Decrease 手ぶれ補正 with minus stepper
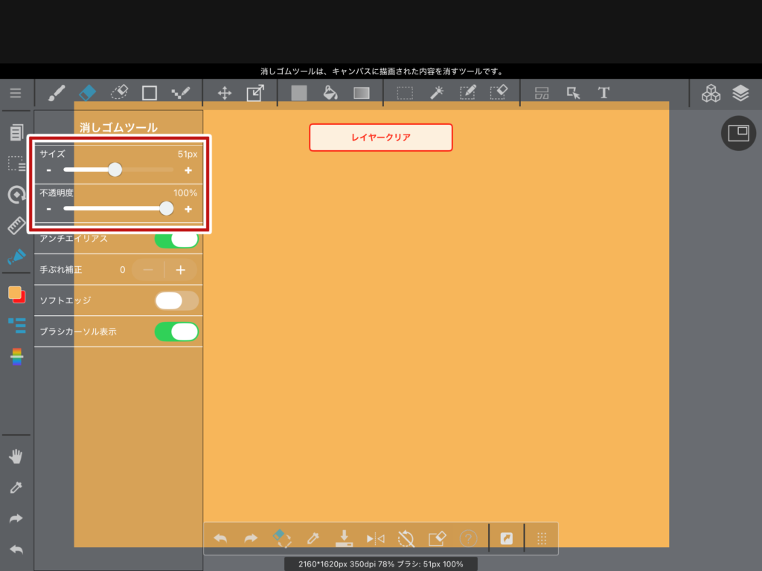762x571 pixels. click(148, 270)
